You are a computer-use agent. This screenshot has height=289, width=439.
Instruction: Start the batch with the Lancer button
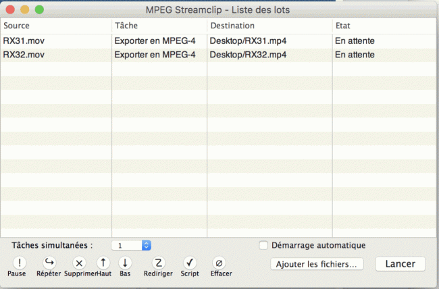click(401, 264)
